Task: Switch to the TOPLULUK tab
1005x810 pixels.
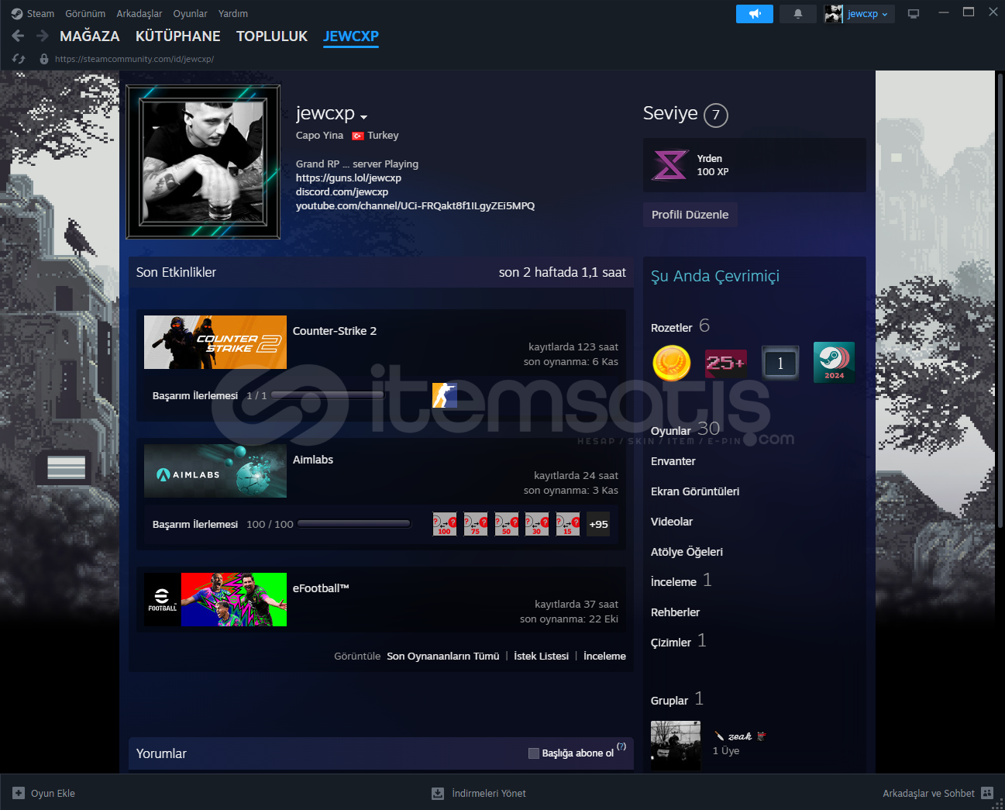Action: [x=272, y=36]
